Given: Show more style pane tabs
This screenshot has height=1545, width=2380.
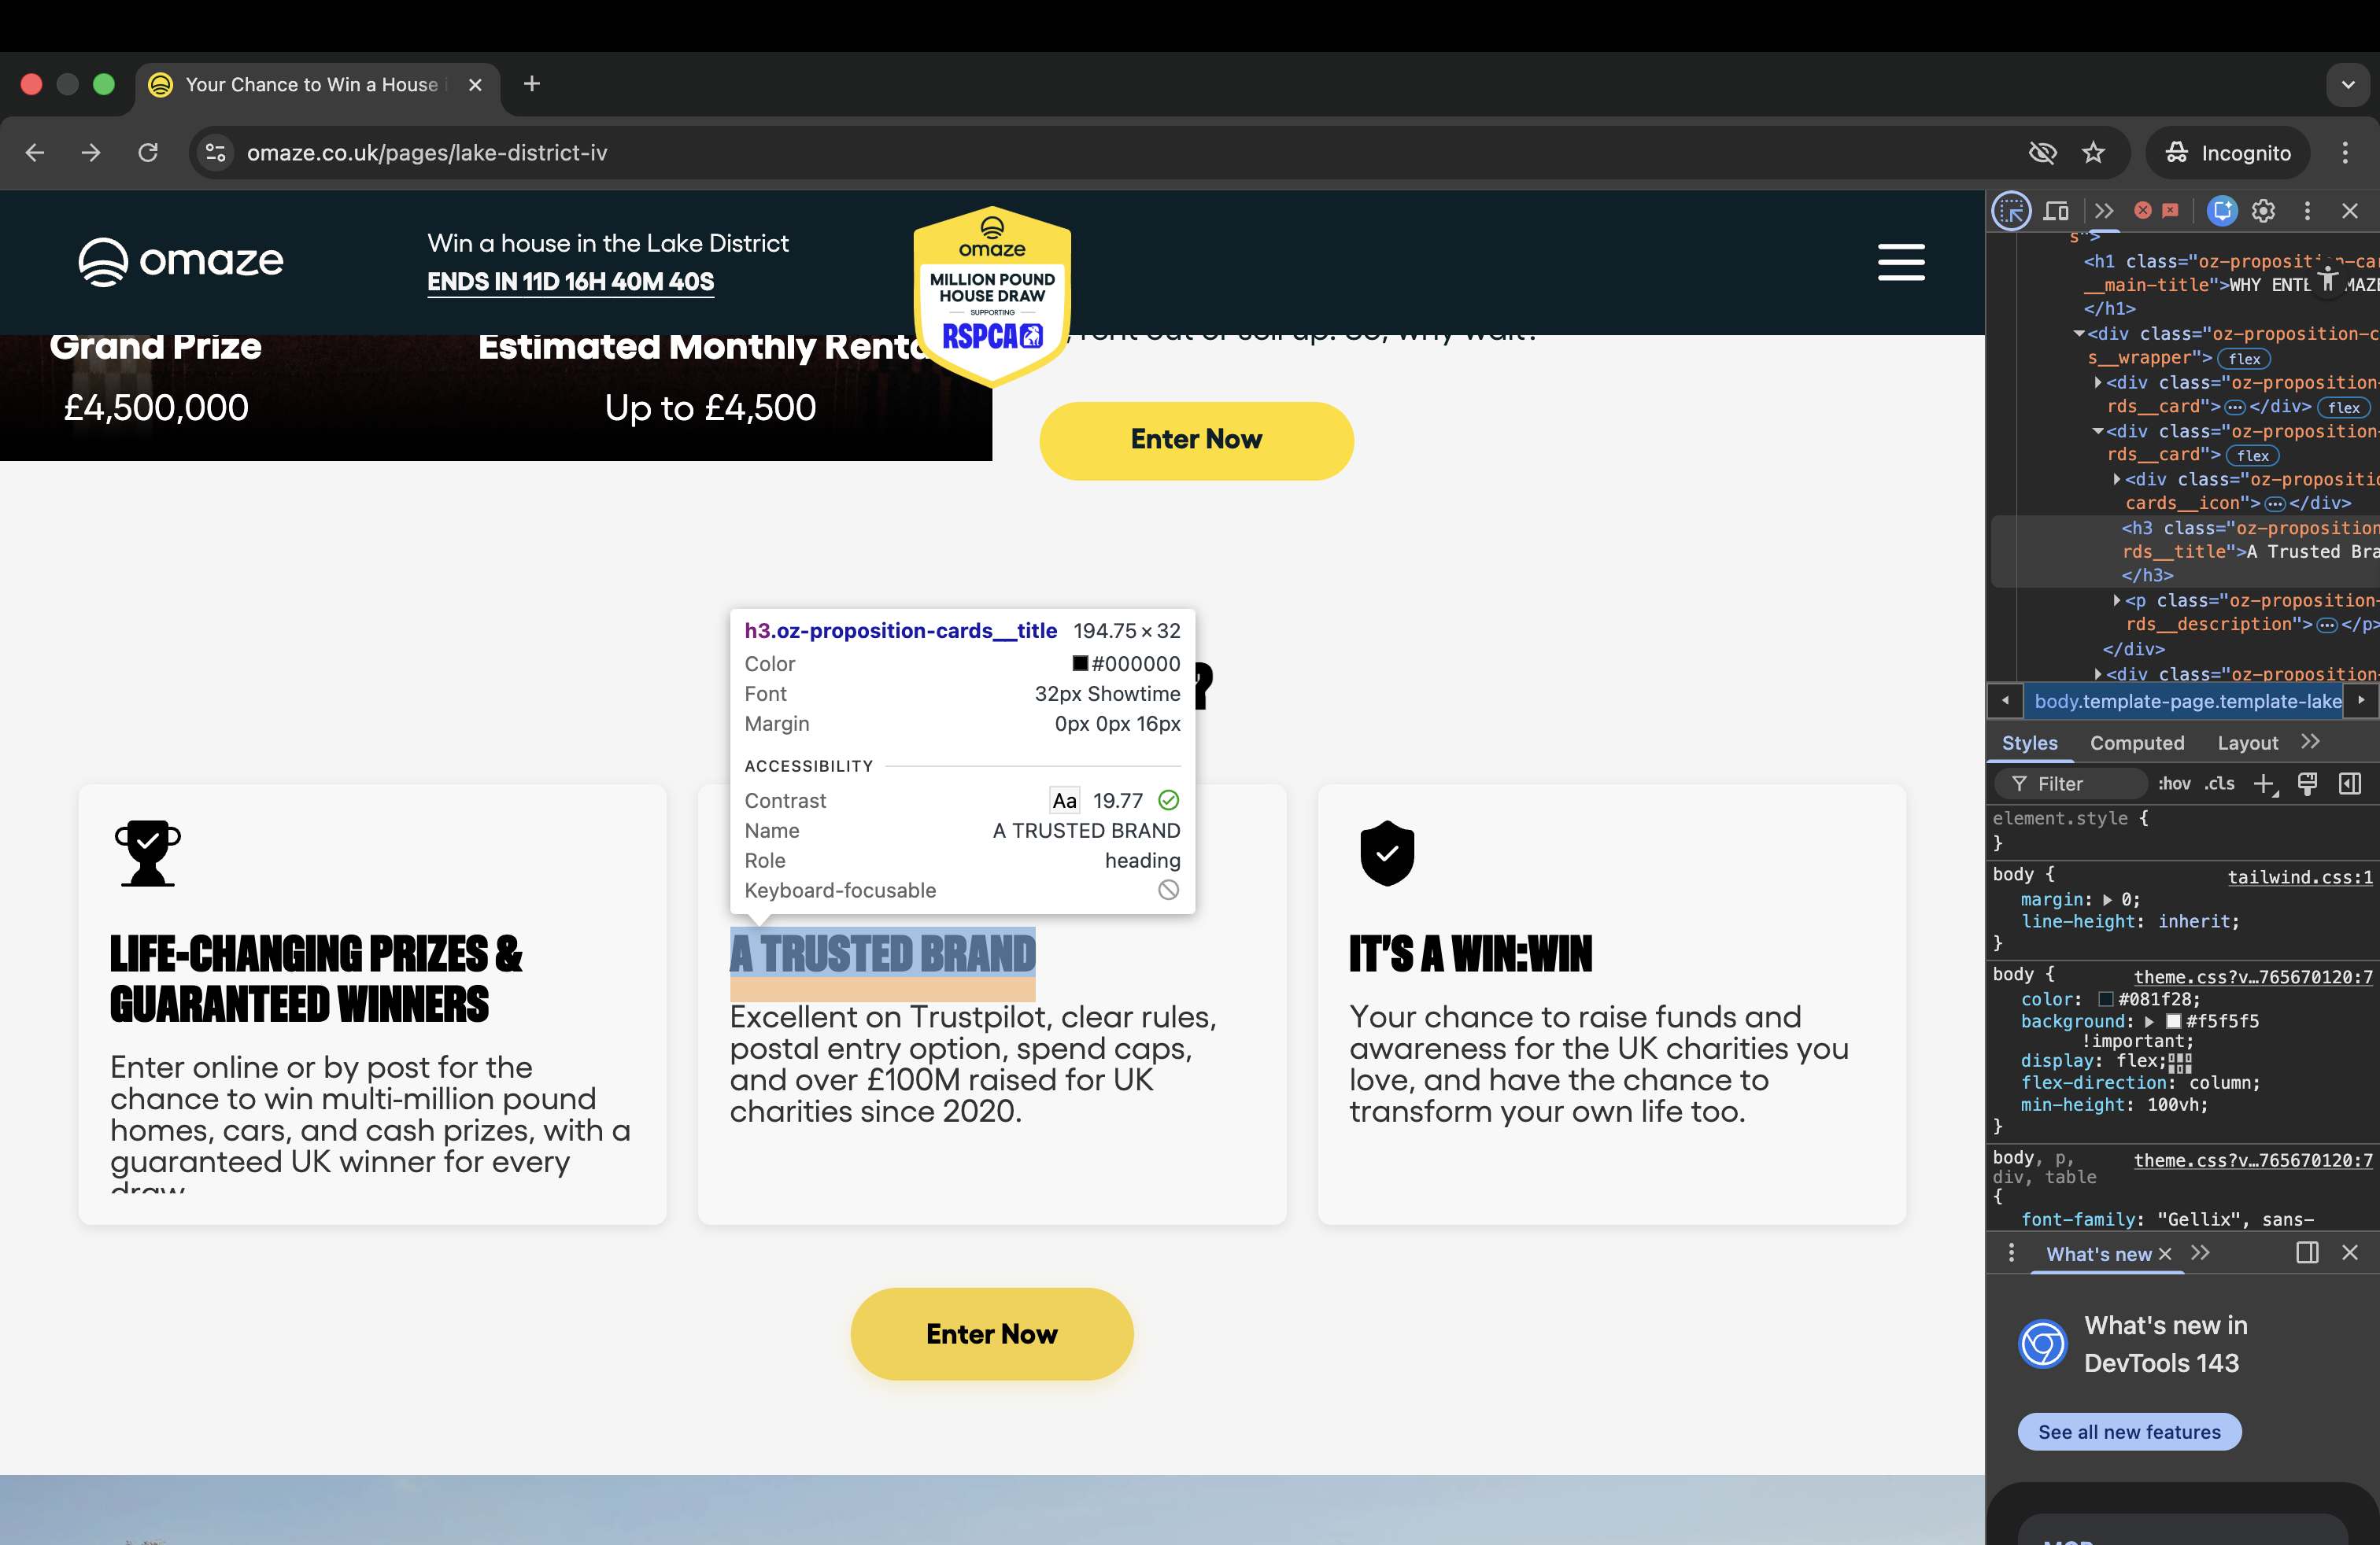Looking at the screenshot, I should 2310,742.
